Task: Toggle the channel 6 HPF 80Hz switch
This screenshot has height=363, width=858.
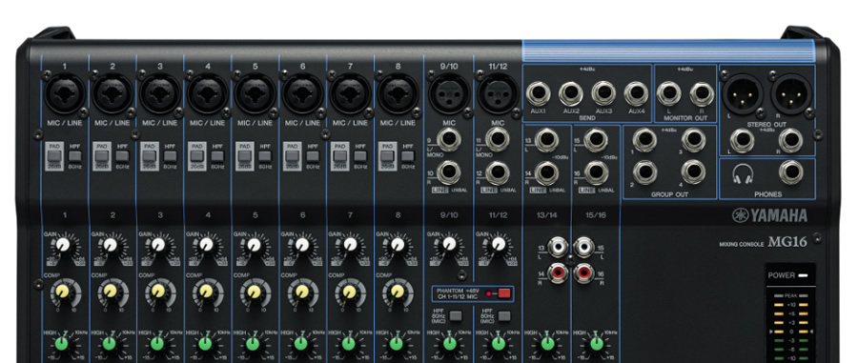Action: (x=313, y=156)
